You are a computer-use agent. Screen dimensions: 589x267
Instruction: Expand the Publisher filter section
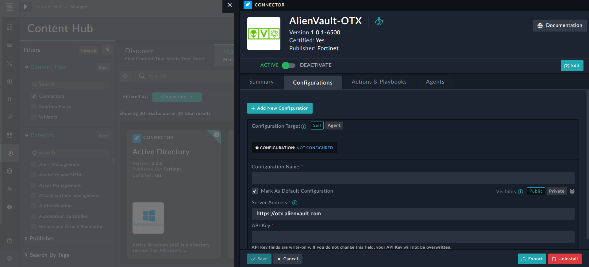pyautogui.click(x=39, y=239)
